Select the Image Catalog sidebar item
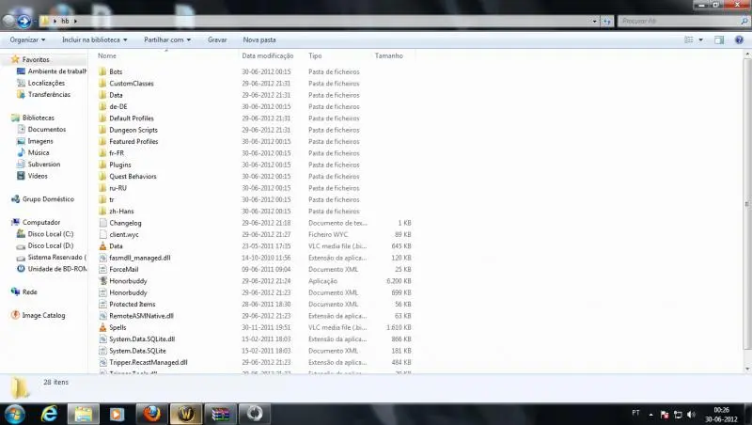Image resolution: width=752 pixels, height=425 pixels. (x=43, y=315)
